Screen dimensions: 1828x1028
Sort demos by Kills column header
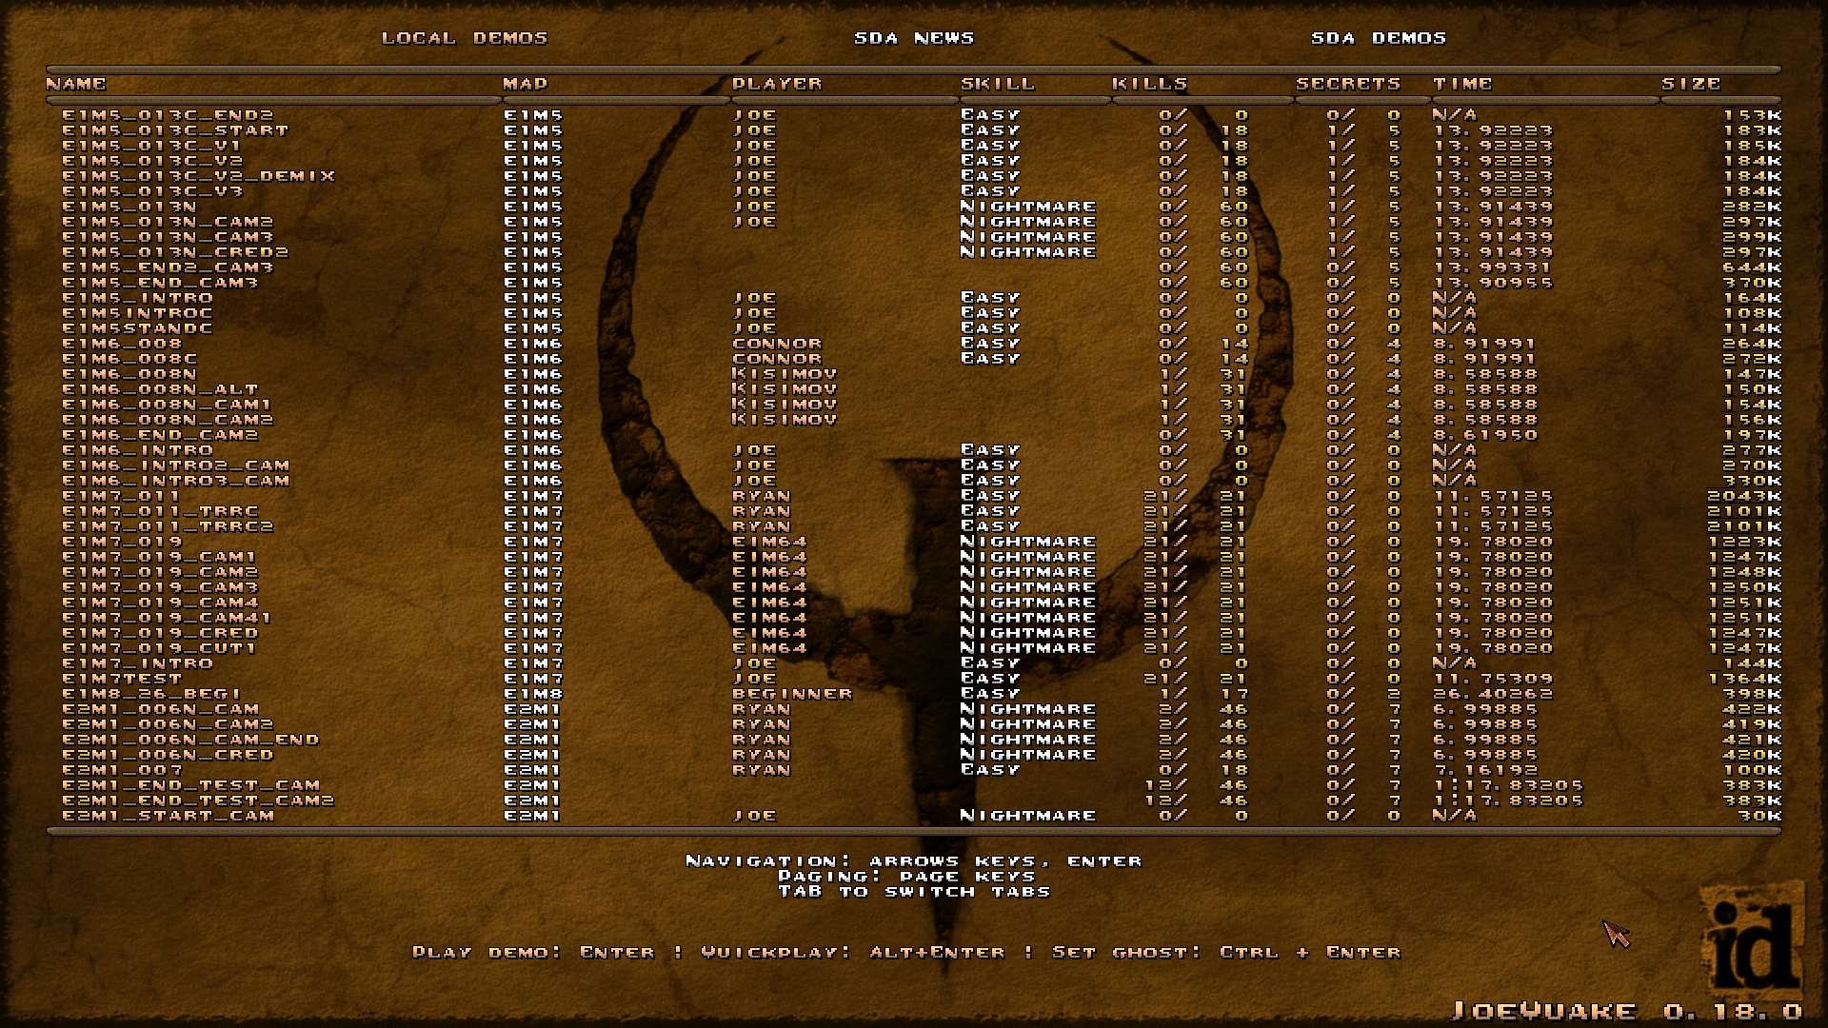[x=1150, y=84]
